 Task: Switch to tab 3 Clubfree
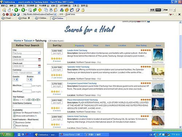(42, 18)
